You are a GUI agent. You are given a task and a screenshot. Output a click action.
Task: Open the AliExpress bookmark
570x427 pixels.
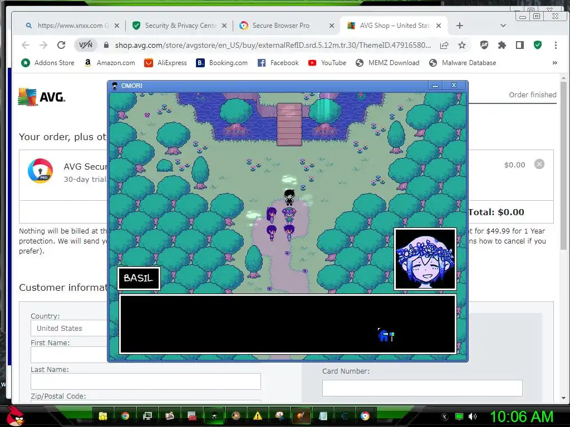tap(165, 63)
